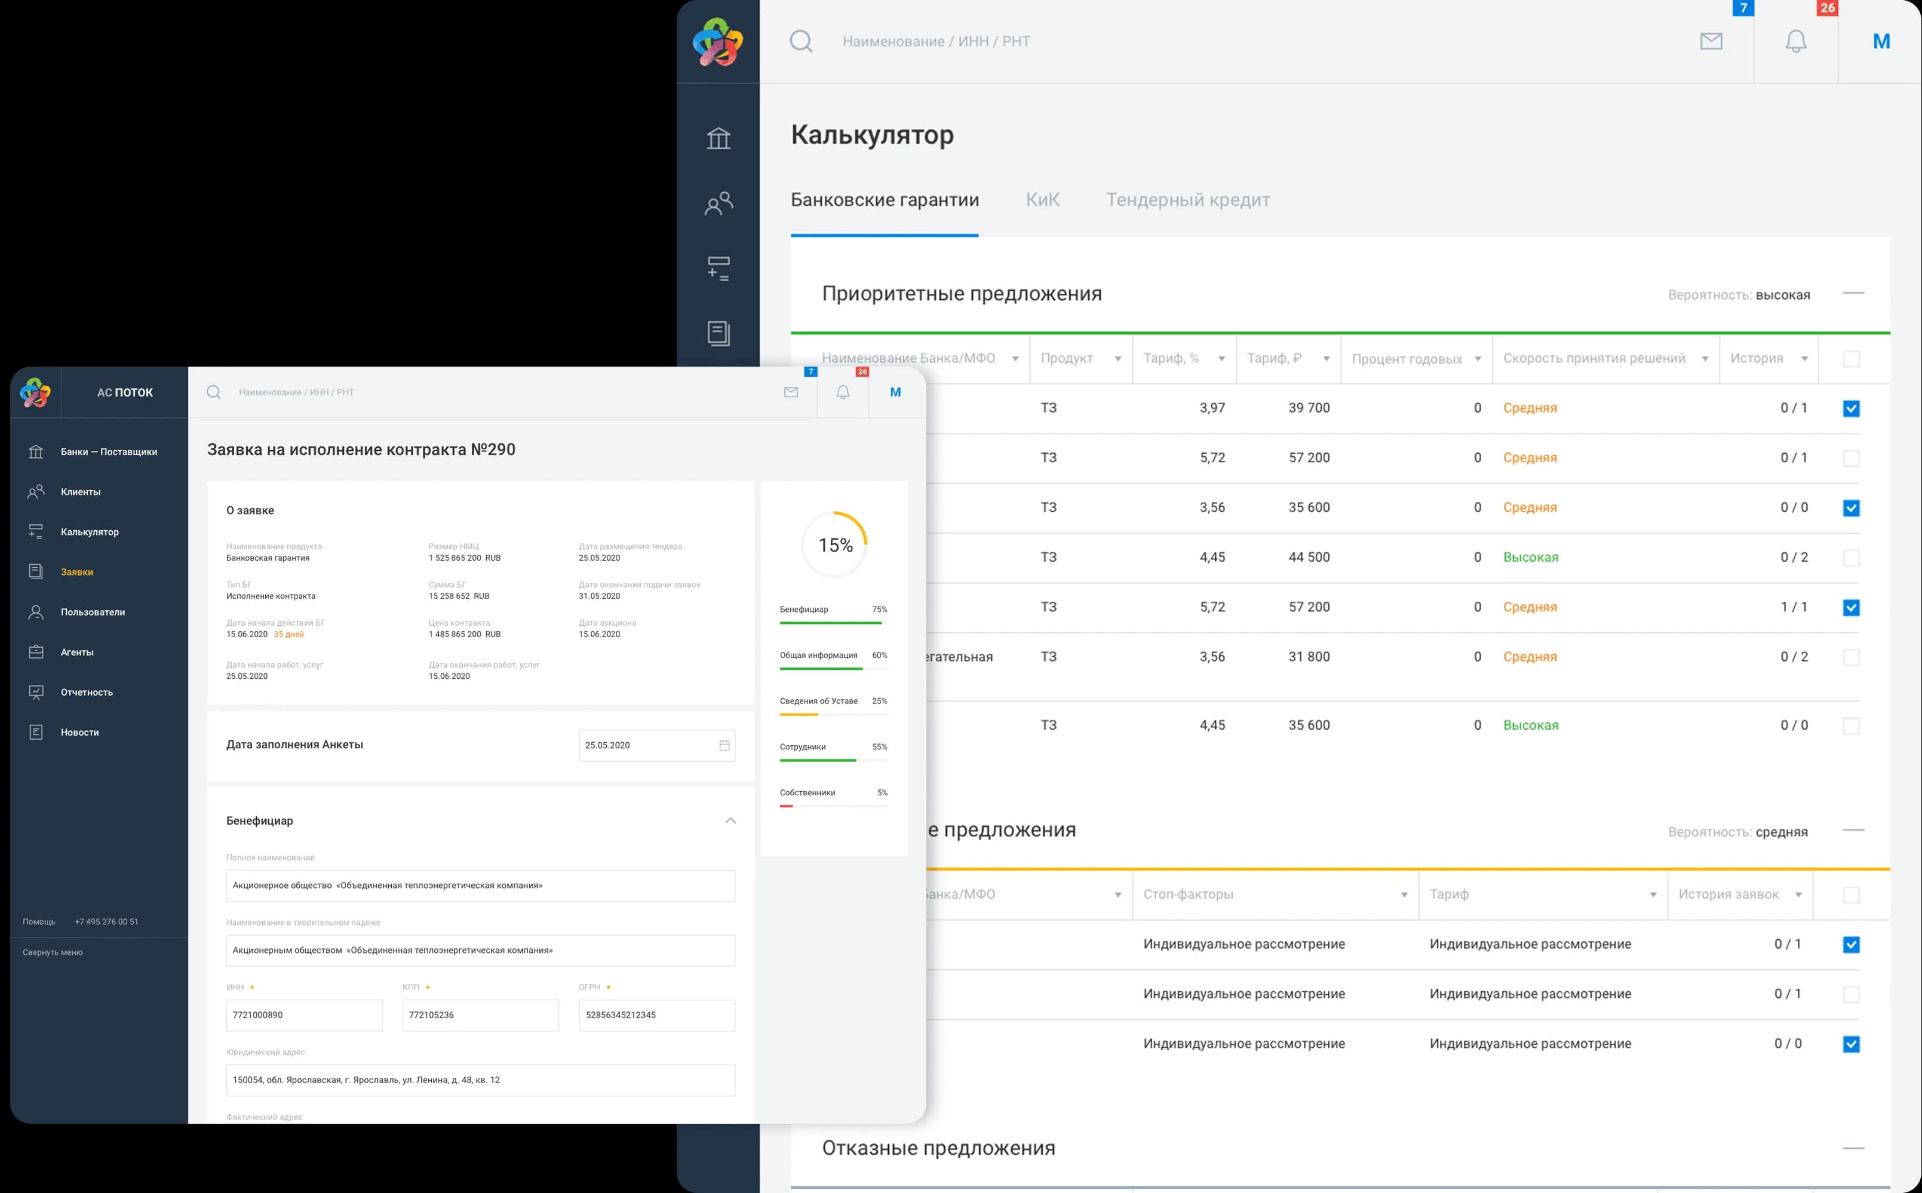Open mail icon in the Calculator window header
Viewport: 1922px width, 1193px height.
(x=1711, y=41)
